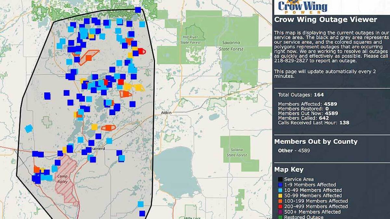Click the Crow Wing Power logo

[303, 6]
